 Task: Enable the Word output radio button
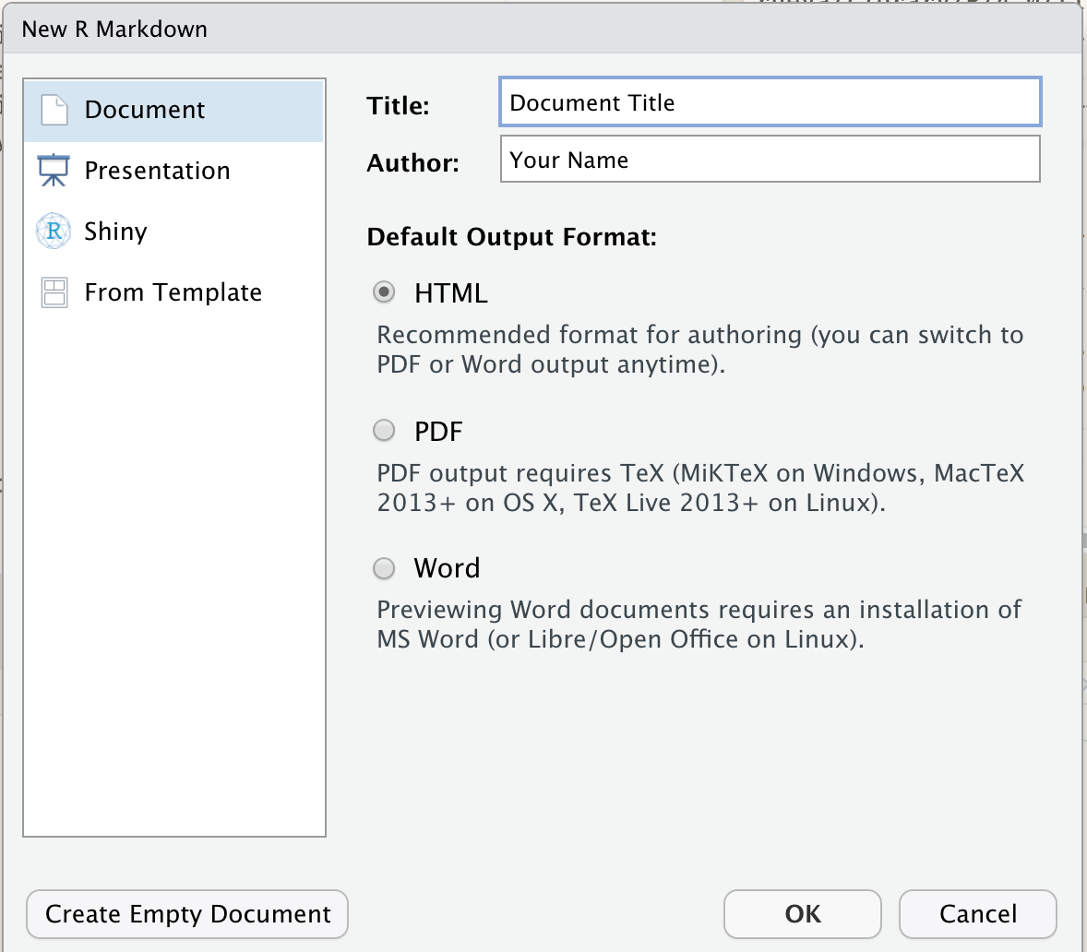384,568
